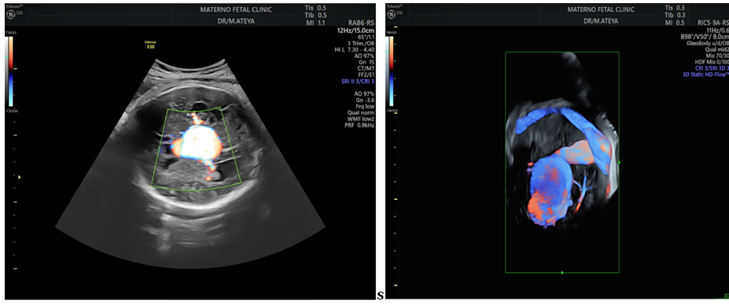The image size is (729, 305).
Task: Click the 'Gn -3.6' value
Action: [x=365, y=100]
